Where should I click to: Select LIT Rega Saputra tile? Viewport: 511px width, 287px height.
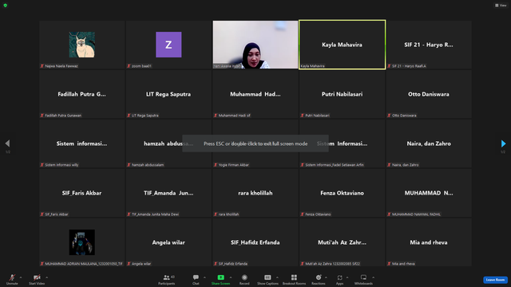(168, 94)
